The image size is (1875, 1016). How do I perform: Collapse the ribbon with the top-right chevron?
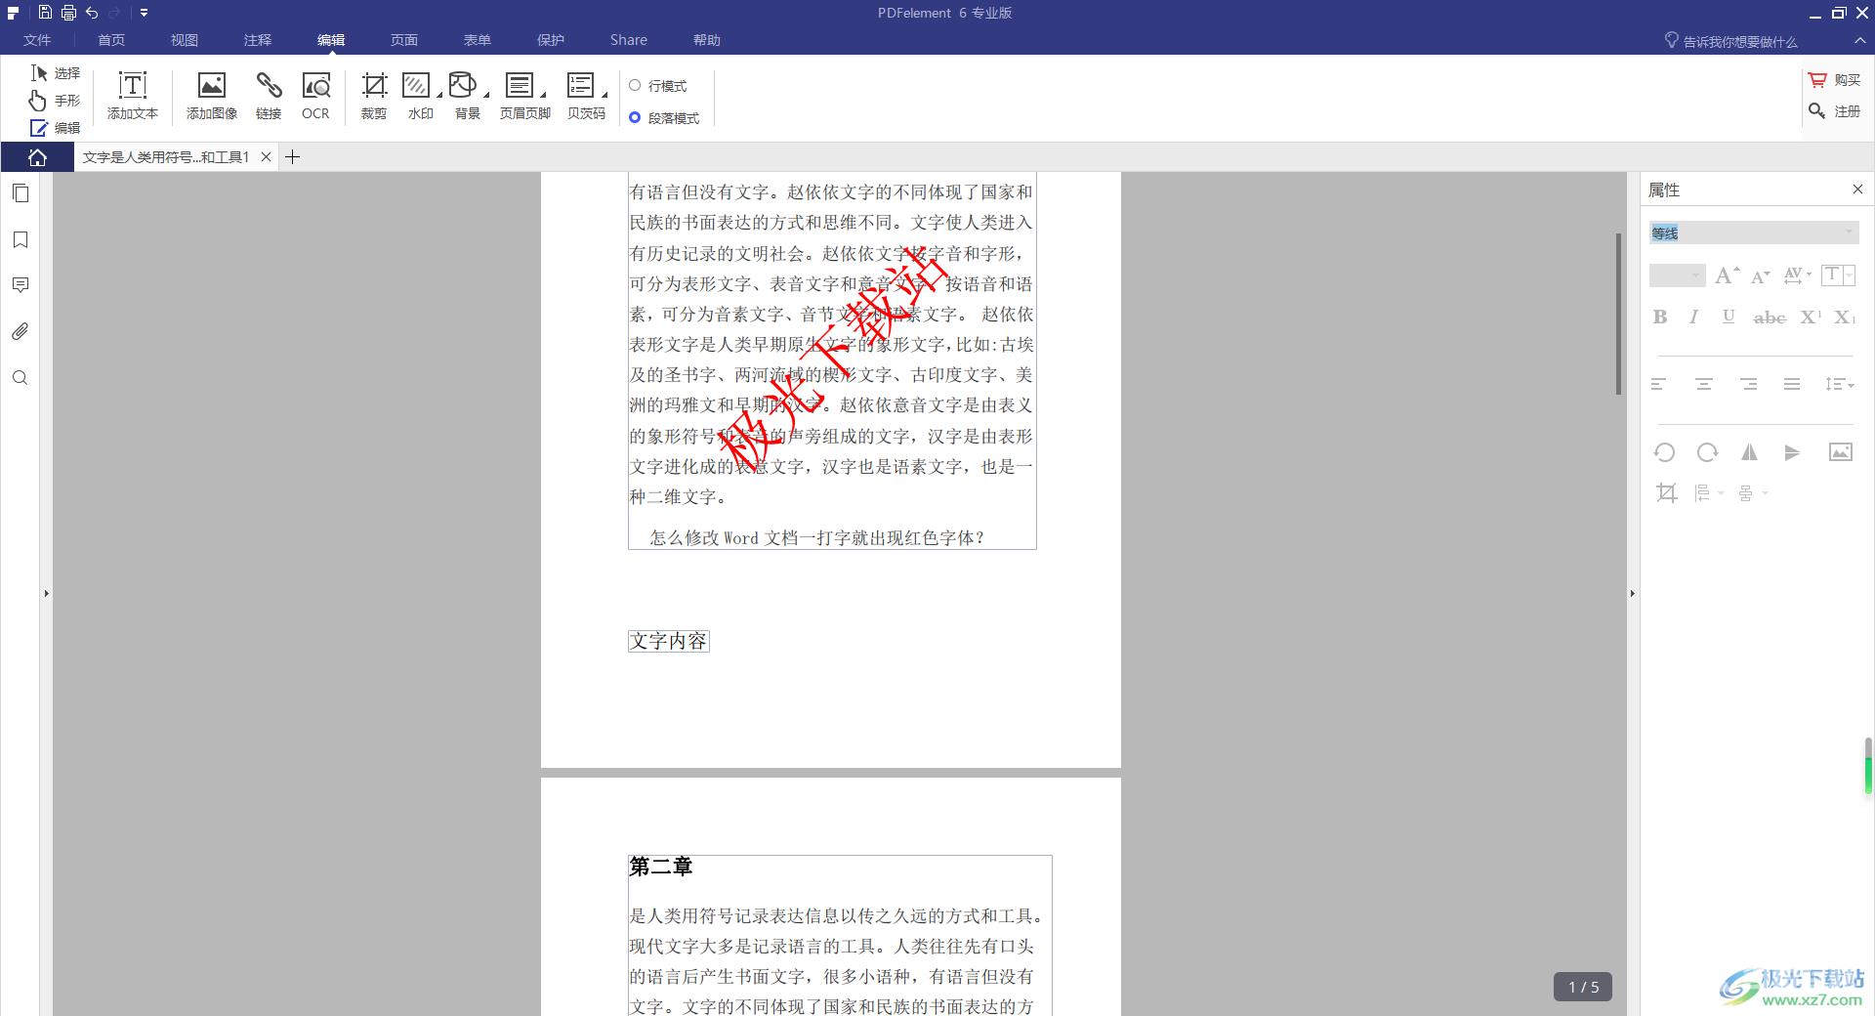[x=1859, y=40]
